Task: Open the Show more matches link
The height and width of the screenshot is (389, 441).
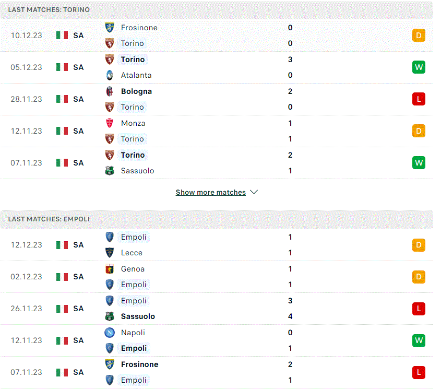Action: 211,192
